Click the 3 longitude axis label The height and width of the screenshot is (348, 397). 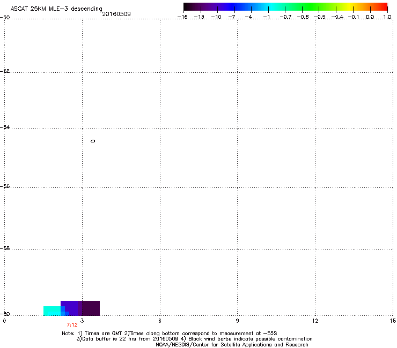click(x=82, y=321)
